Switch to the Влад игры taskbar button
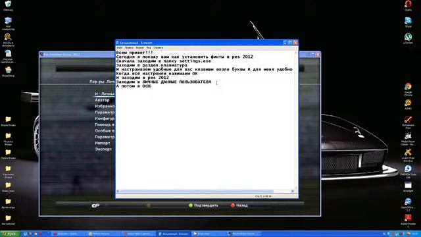 point(208,234)
